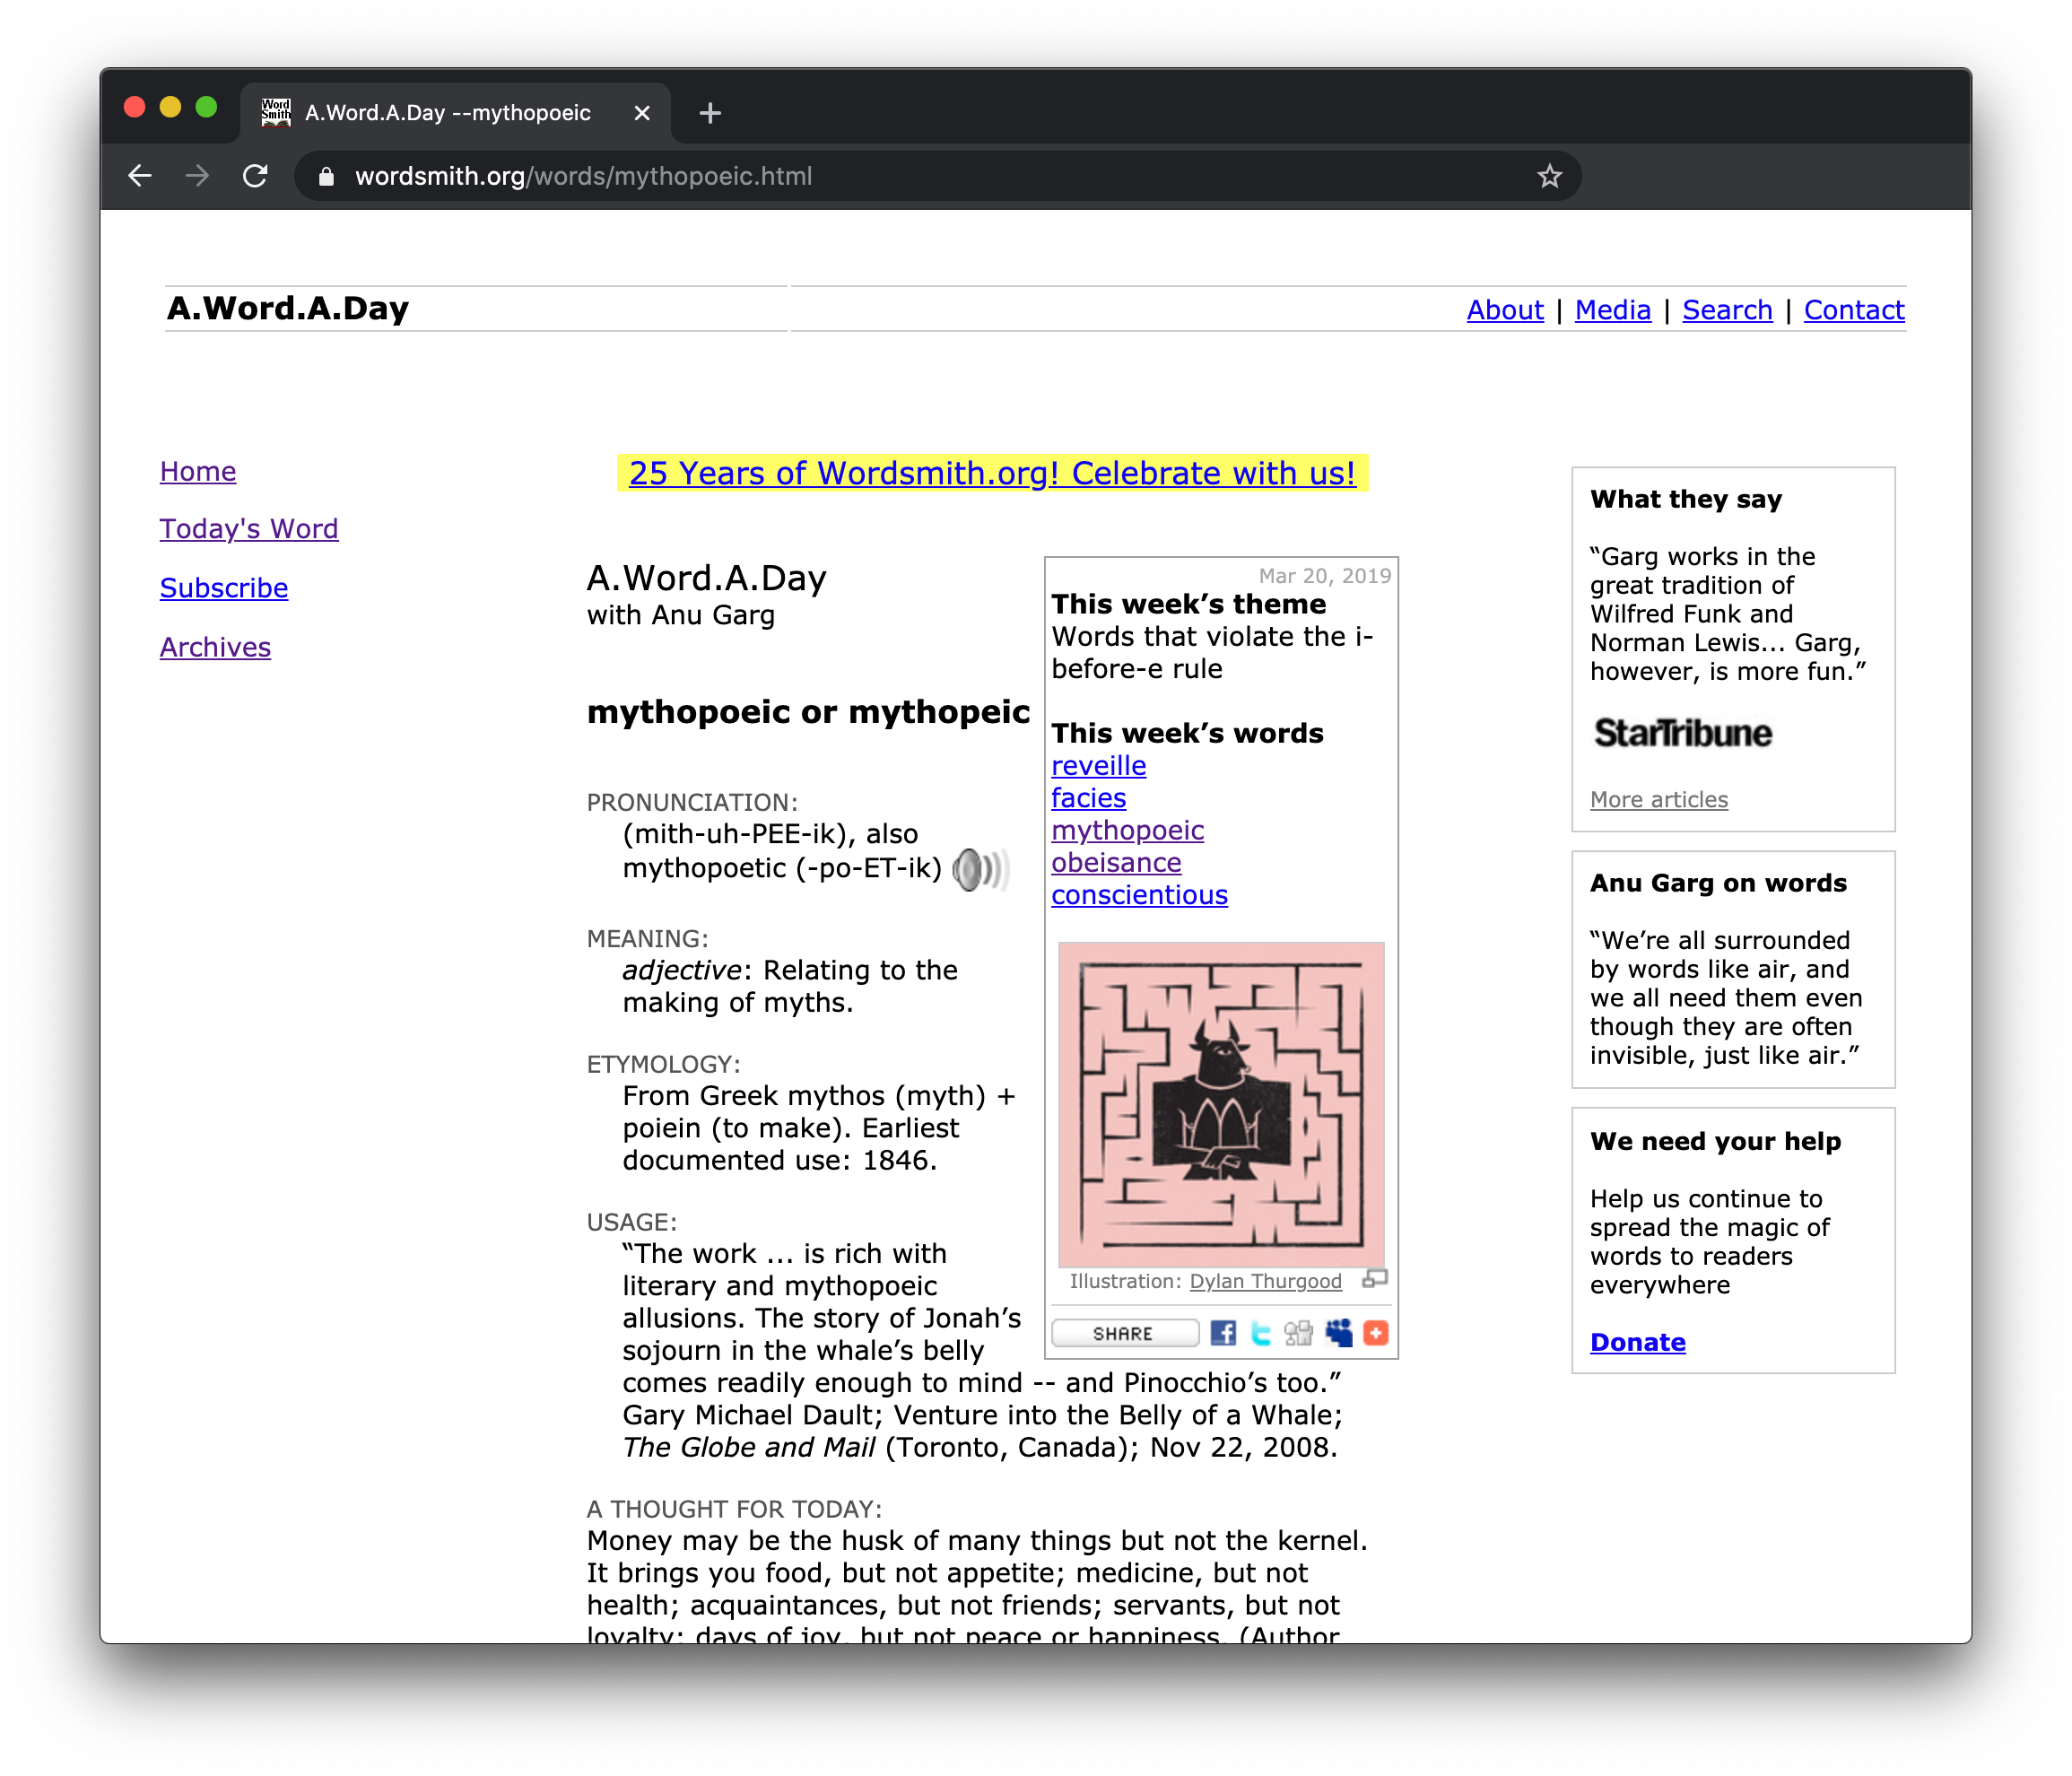Open illustrator Dylan Thurgood's link

point(1265,1281)
